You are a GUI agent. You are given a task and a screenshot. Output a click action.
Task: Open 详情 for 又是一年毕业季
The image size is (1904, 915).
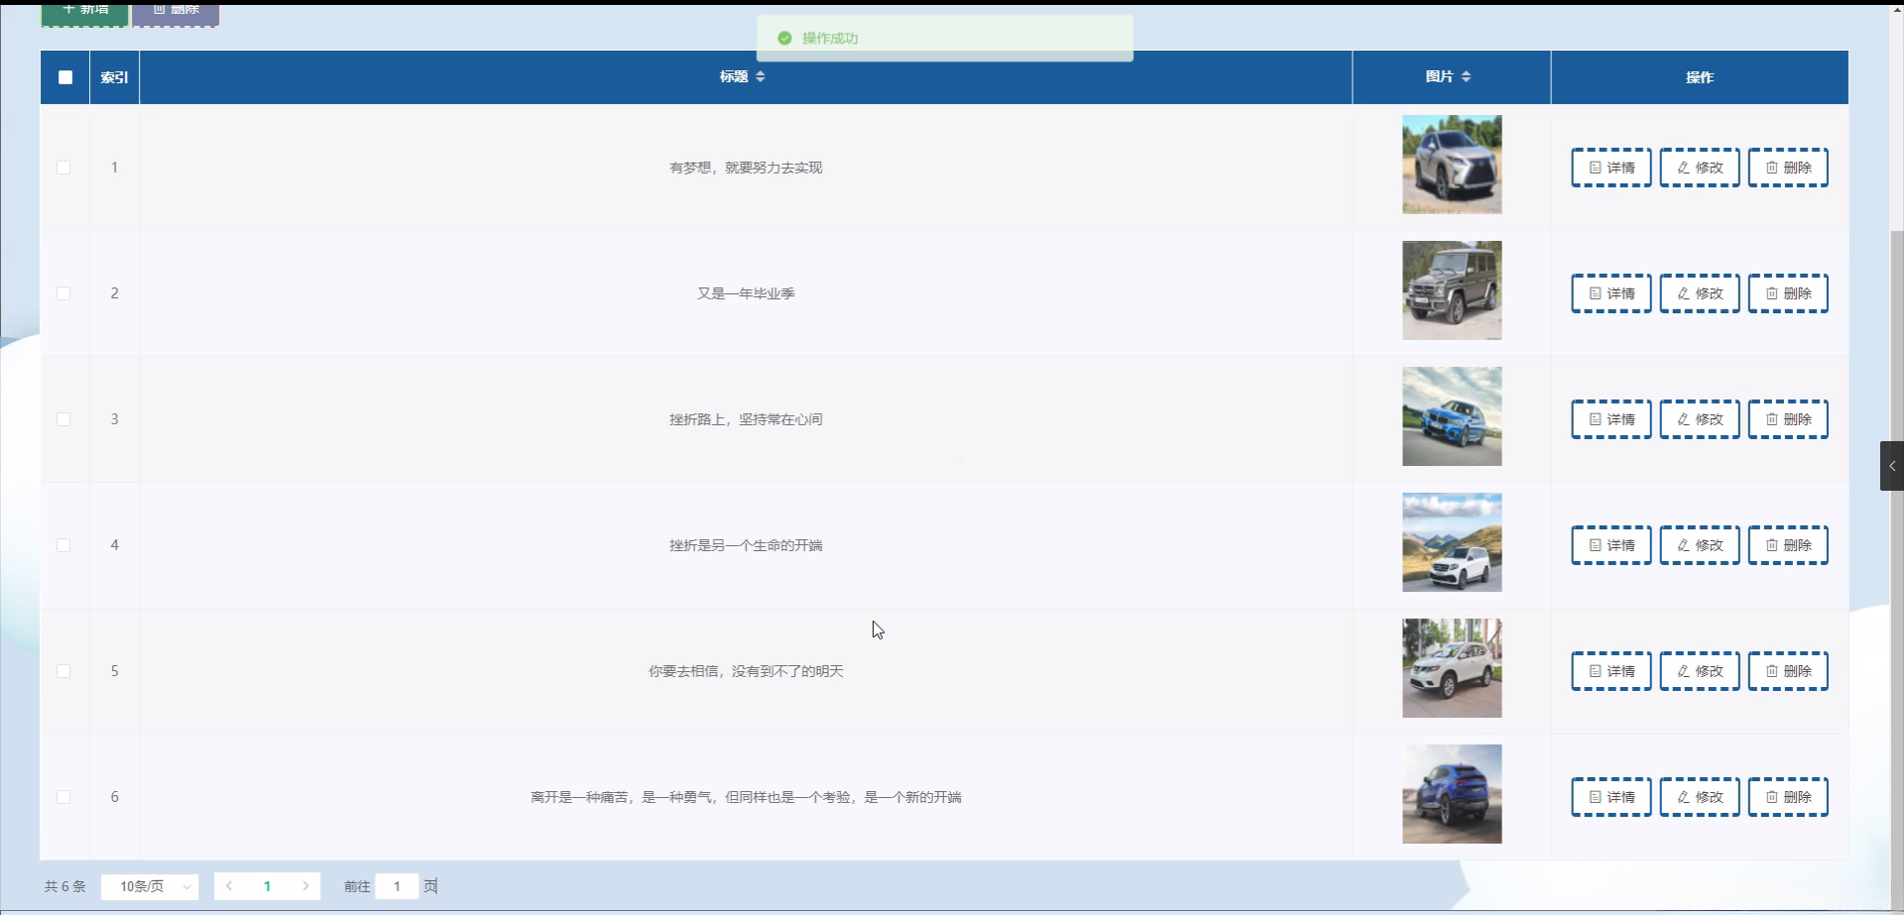coord(1611,293)
